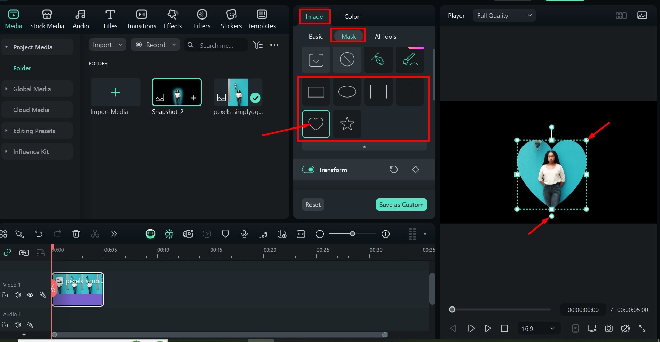Collapse the Project Media tree
Image resolution: width=660 pixels, height=342 pixels.
(6, 47)
